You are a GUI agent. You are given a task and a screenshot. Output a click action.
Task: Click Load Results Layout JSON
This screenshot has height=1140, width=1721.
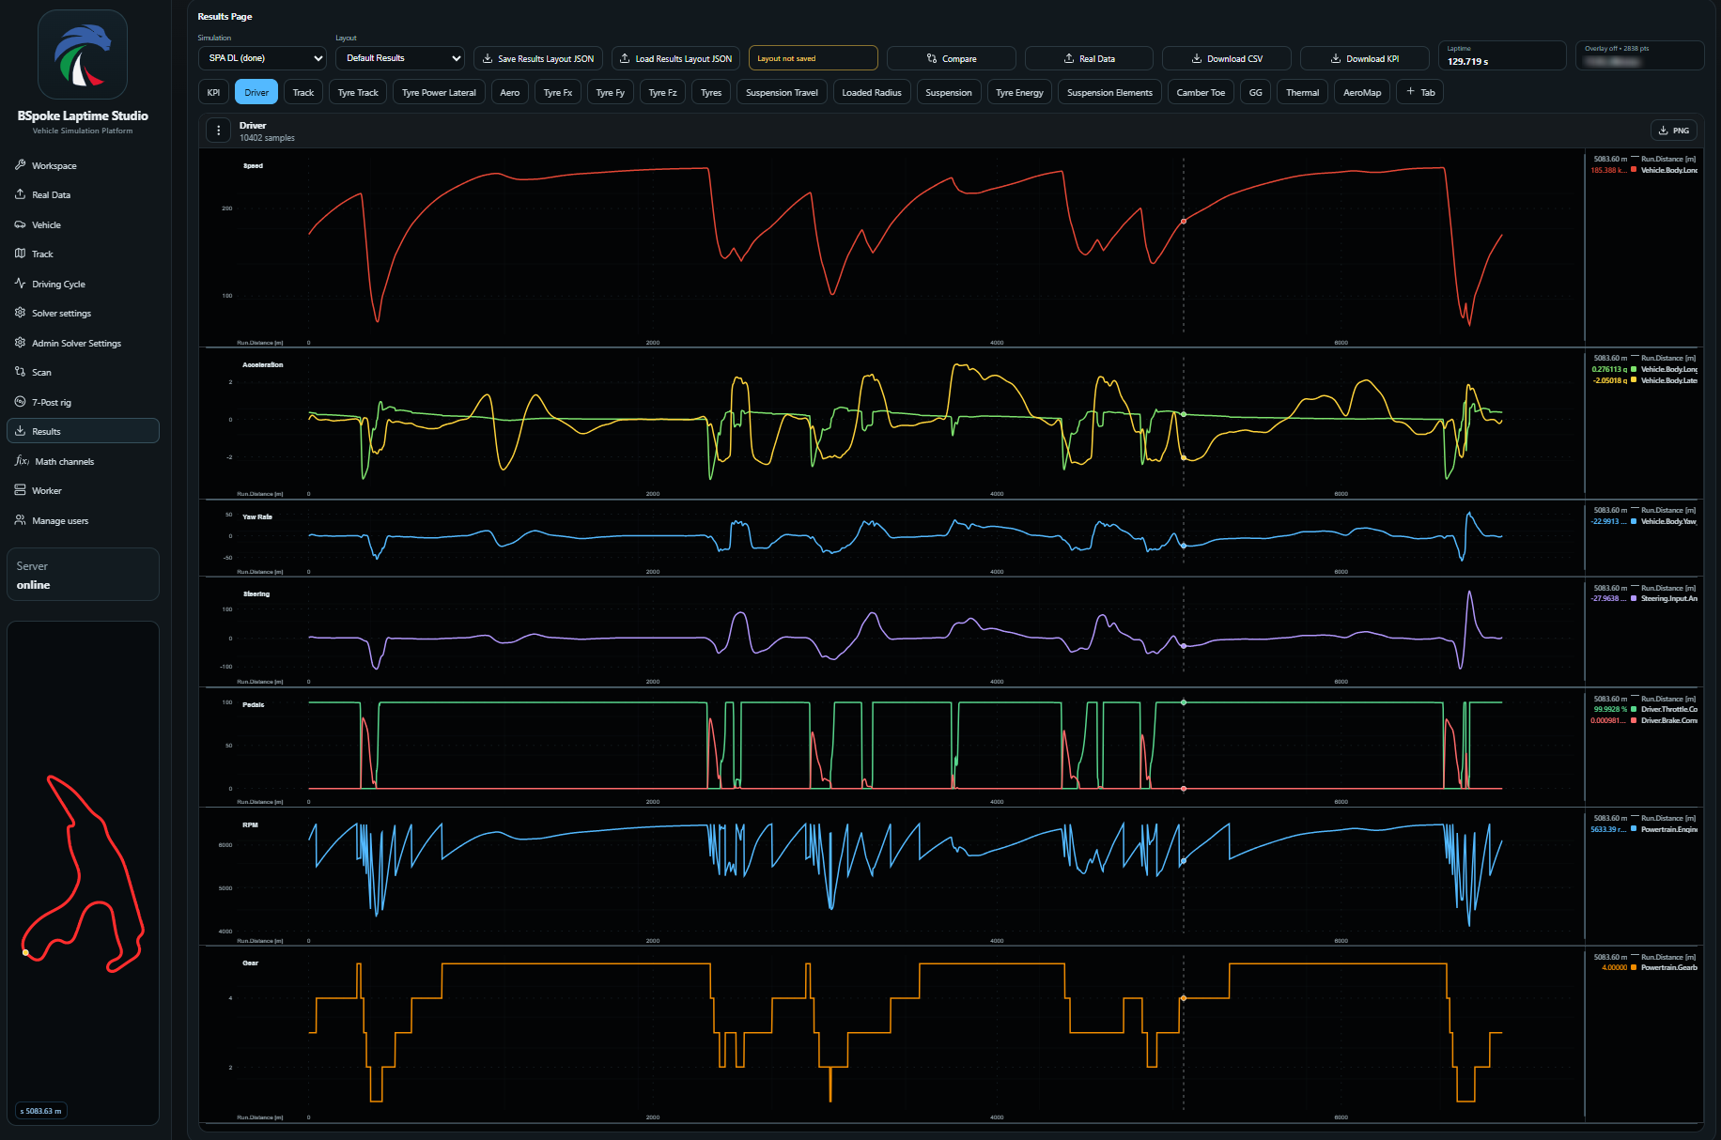click(675, 58)
